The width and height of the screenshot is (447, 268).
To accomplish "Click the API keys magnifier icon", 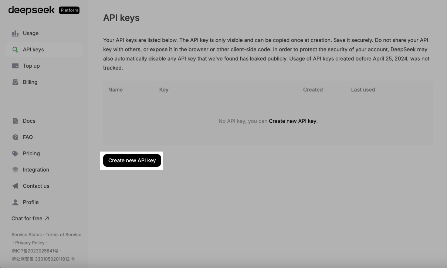I will point(15,50).
